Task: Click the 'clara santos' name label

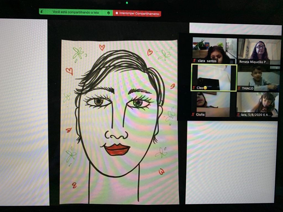Action: click(207, 61)
